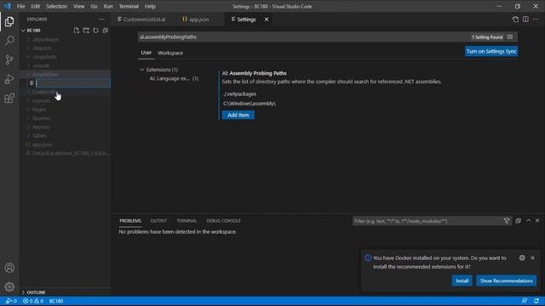This screenshot has height=306, width=545.
Task: Open the Terminal menu
Action: [x=129, y=6]
